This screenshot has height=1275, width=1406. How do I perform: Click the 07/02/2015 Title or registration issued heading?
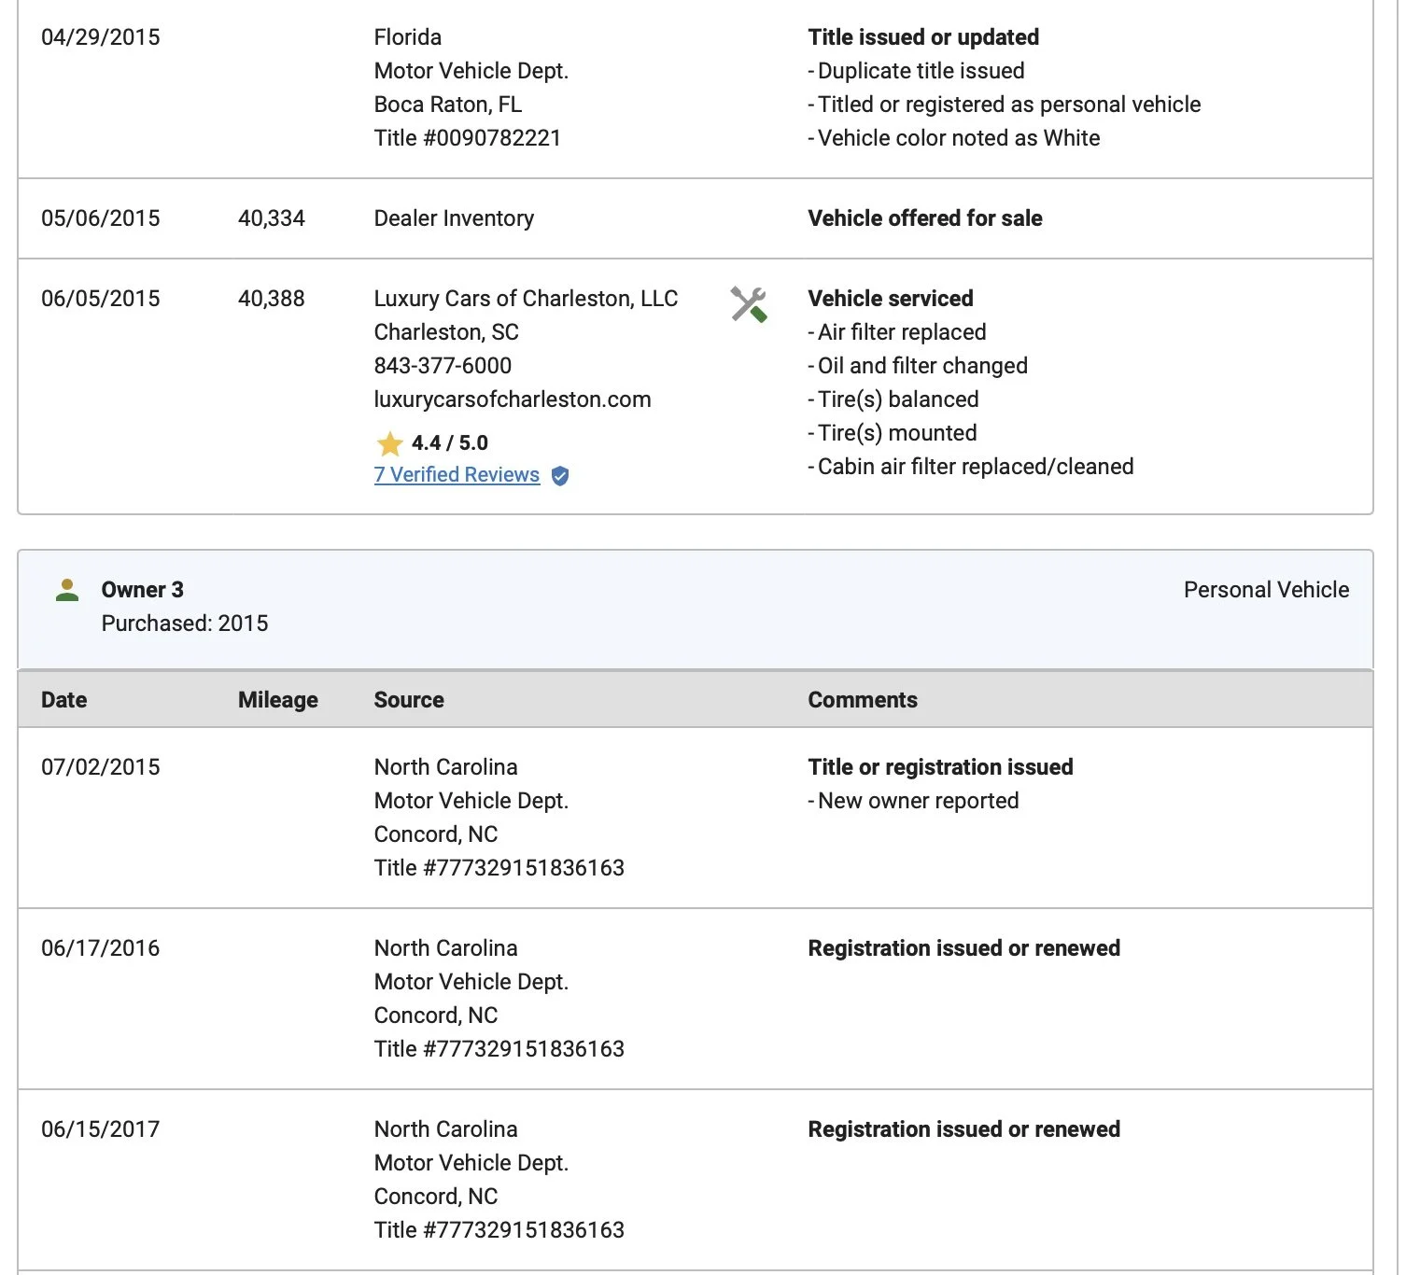click(940, 767)
